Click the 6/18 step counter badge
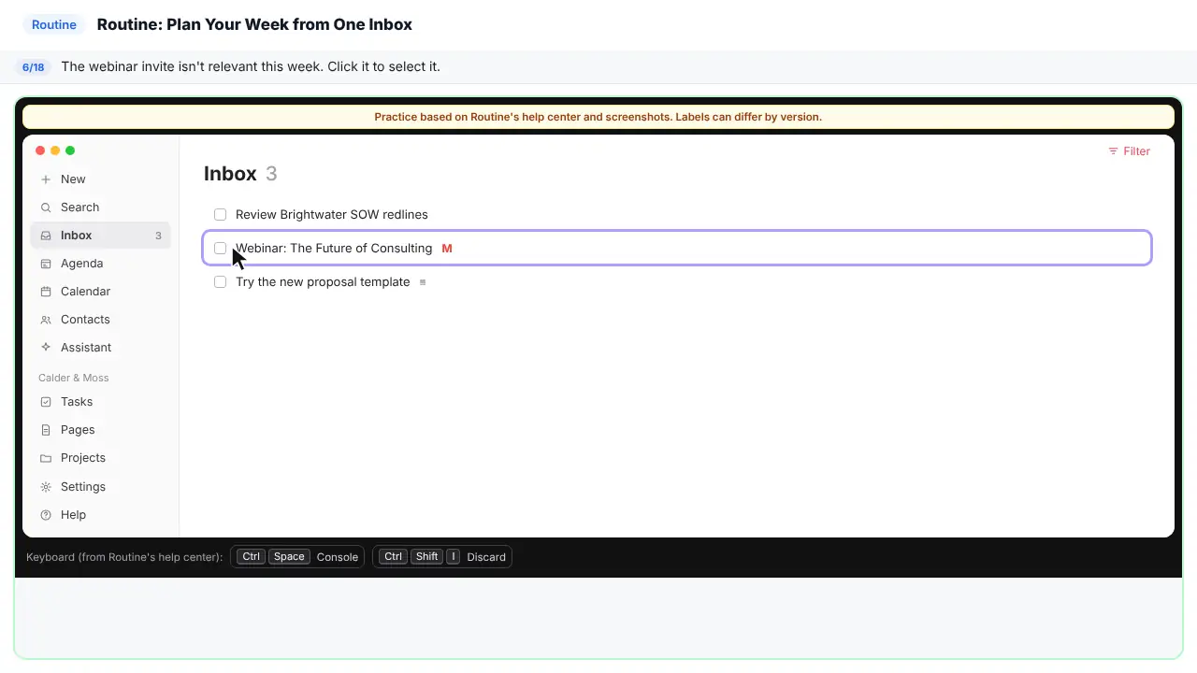This screenshot has width=1197, height=673. tap(34, 67)
